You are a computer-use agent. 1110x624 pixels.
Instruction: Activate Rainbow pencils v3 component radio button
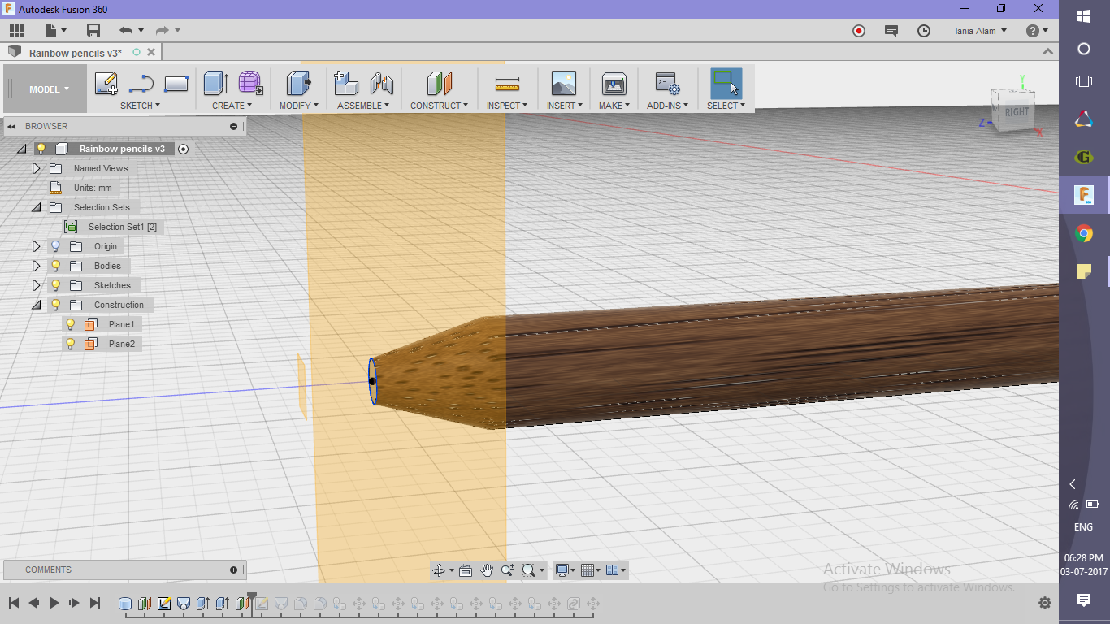184,149
